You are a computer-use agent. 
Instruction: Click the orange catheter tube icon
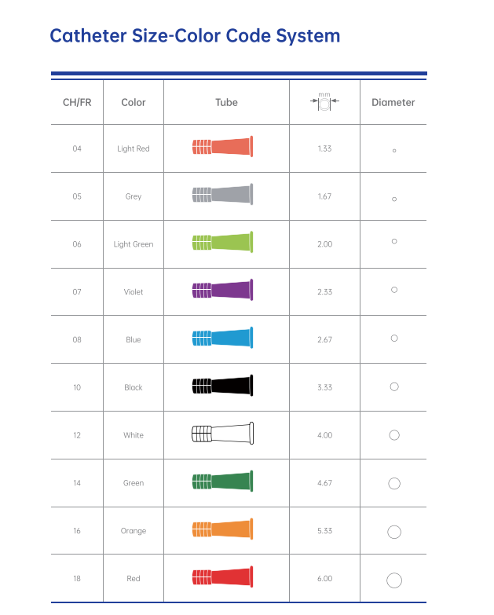point(223,529)
